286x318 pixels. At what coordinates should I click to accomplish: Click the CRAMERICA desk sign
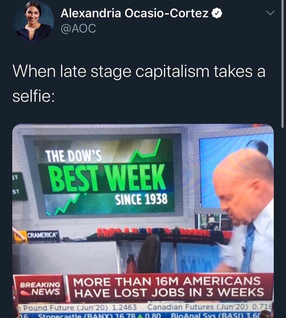click(42, 235)
